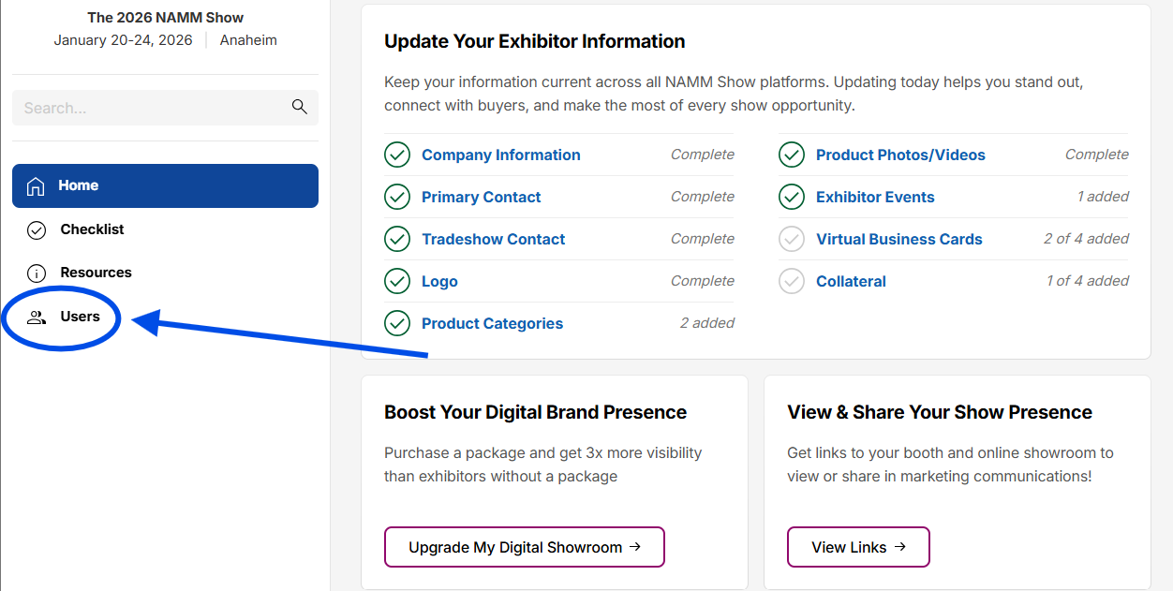
Task: Open the Tradeshow Contact link
Action: pyautogui.click(x=493, y=239)
